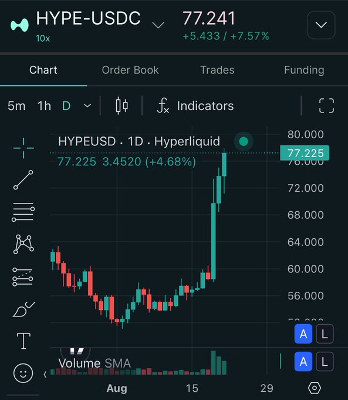
Task: Click the 56.000 price axis label
Action: (306, 296)
